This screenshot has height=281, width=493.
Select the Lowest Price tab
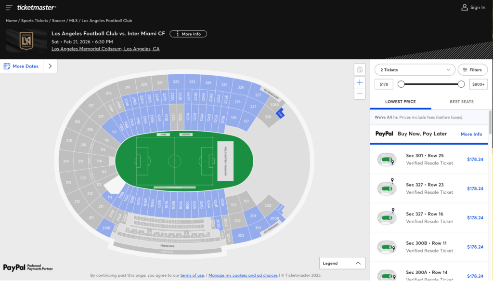[400, 102]
